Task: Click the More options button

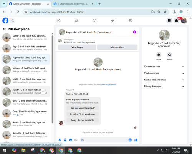Action: (117, 47)
